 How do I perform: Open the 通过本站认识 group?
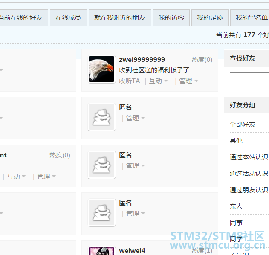click(249, 157)
